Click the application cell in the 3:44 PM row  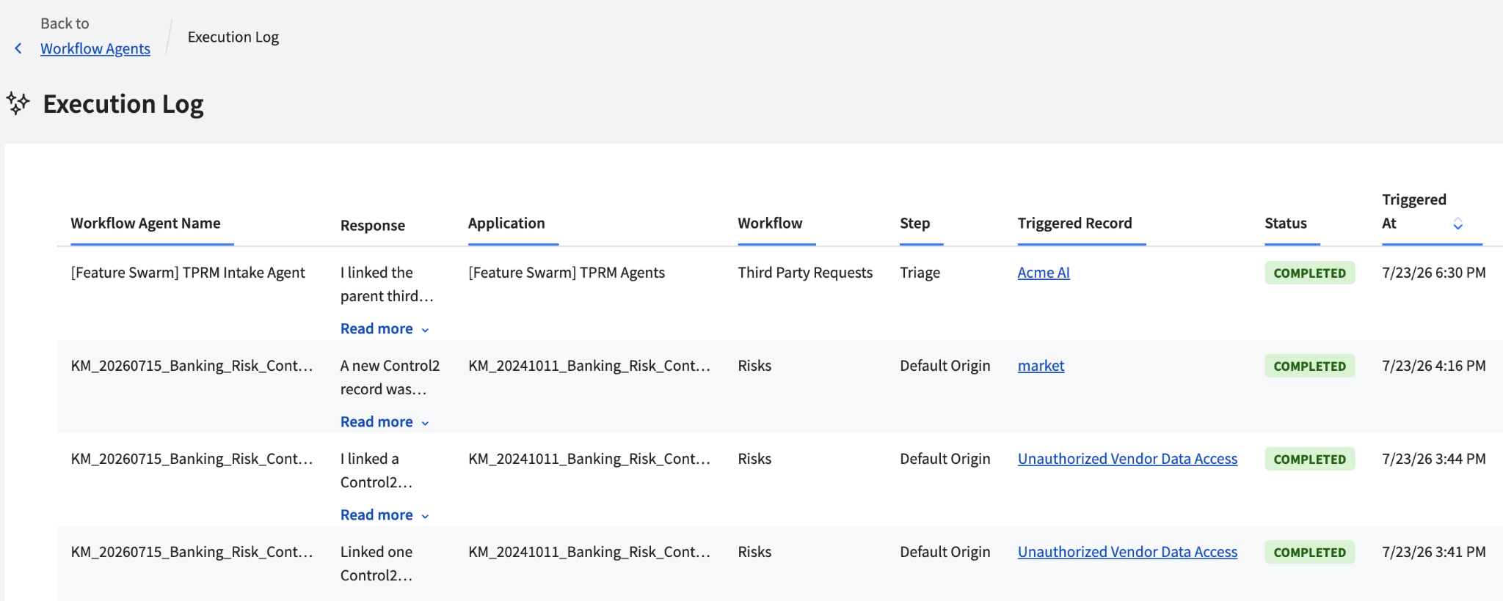[589, 459]
